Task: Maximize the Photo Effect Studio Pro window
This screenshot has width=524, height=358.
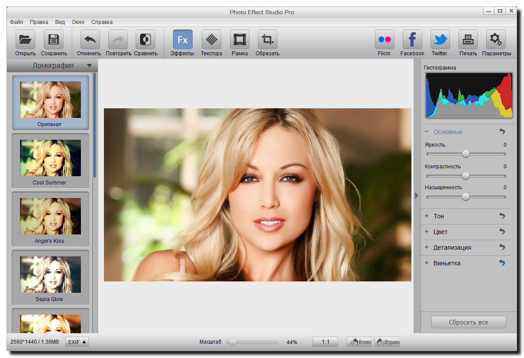Action: pos(500,10)
